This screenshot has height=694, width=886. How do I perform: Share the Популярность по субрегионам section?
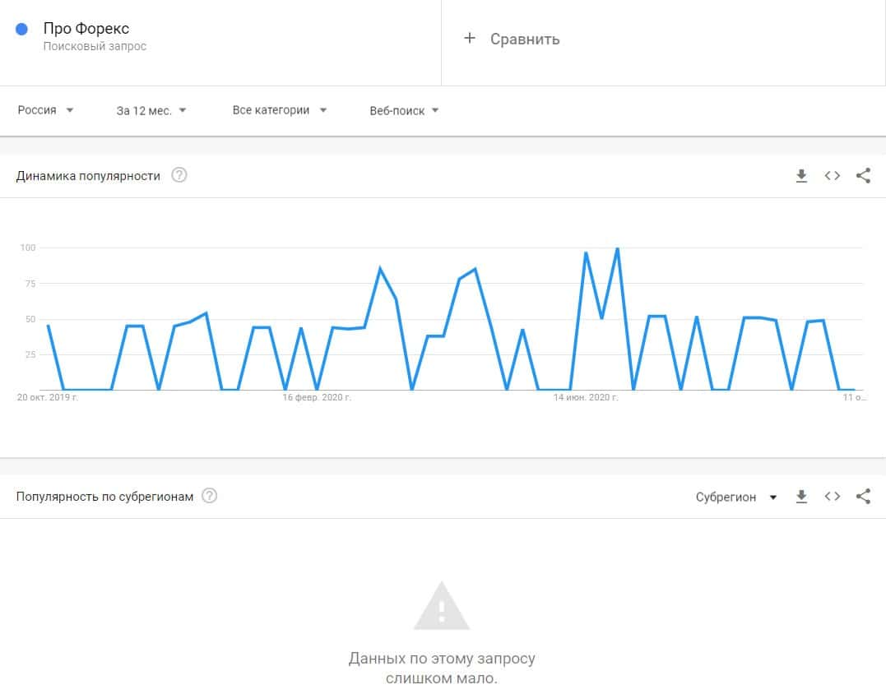coord(863,497)
